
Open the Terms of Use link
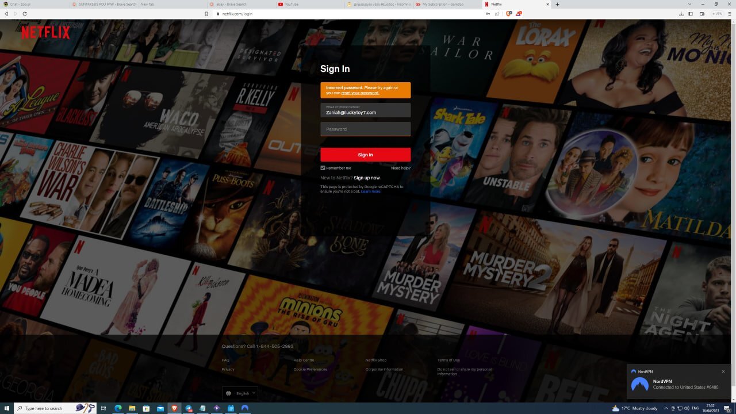pos(448,360)
